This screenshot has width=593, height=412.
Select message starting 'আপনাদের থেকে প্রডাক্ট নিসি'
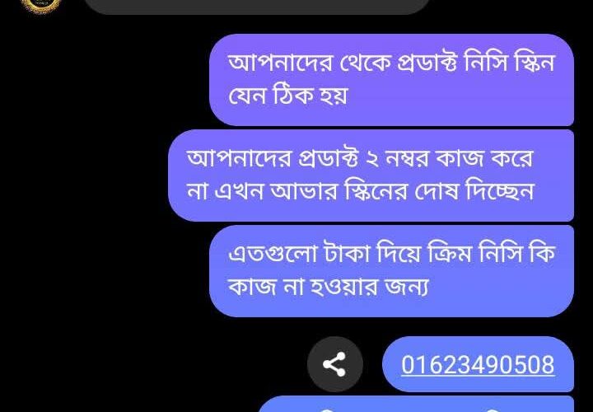coord(391,80)
